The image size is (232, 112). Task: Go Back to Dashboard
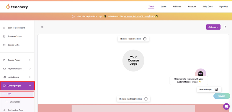click(x=16, y=28)
